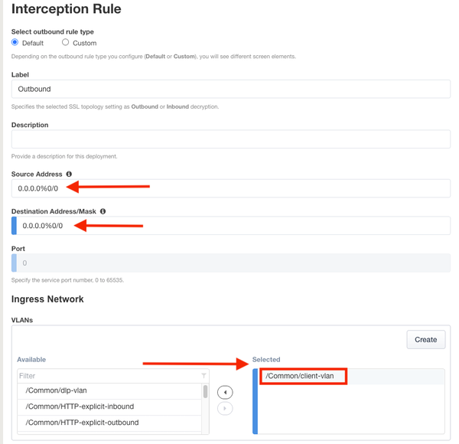Click the move-left arrow button
This screenshot has width=459, height=444.
225,392
